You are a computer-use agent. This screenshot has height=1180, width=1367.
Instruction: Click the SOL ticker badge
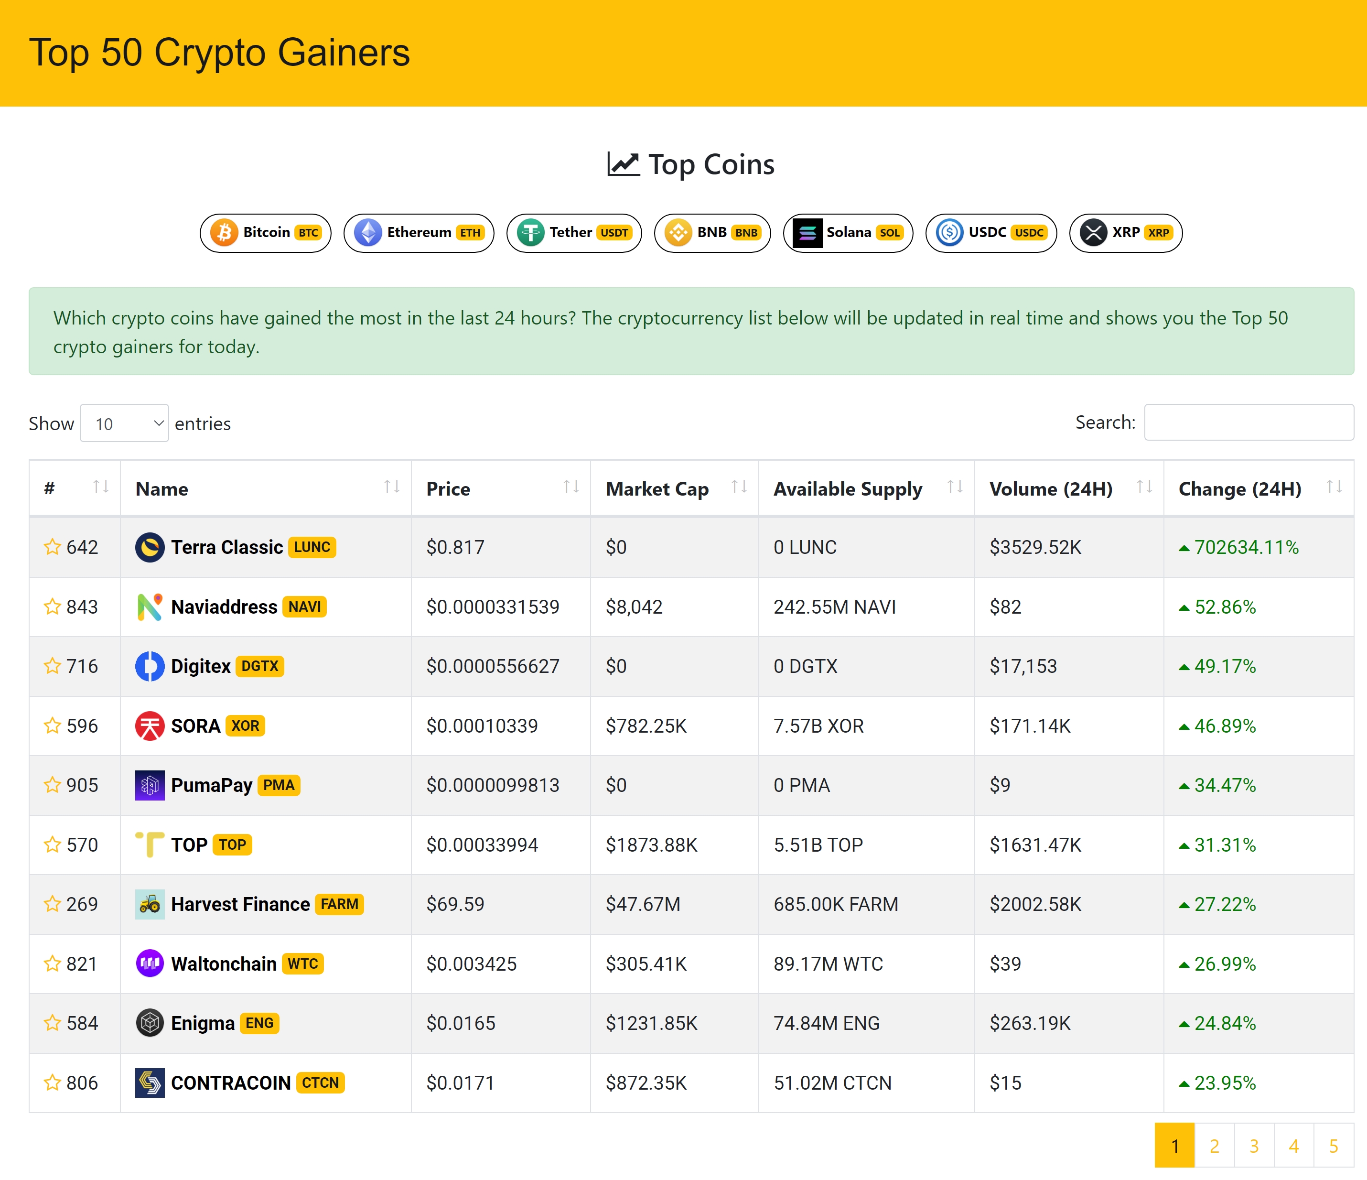click(889, 232)
